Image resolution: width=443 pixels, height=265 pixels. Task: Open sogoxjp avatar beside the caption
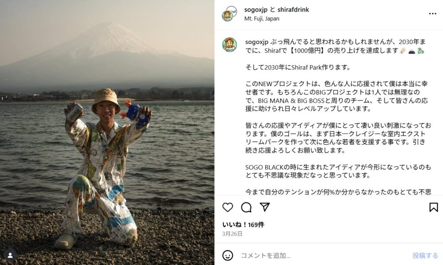click(229, 45)
